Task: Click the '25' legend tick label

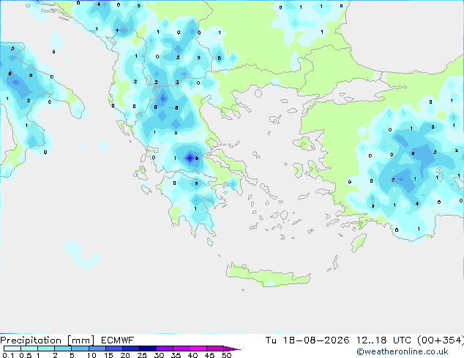Action: tap(142, 355)
